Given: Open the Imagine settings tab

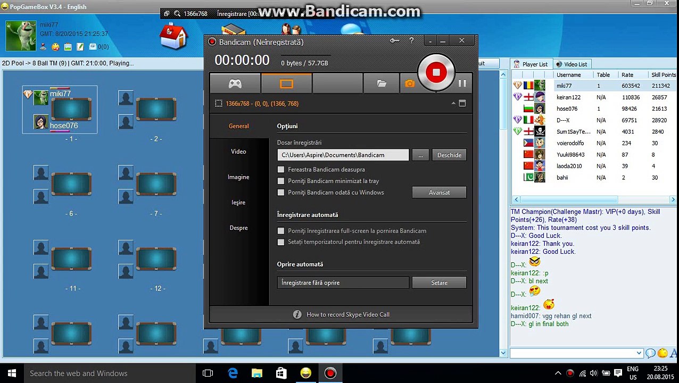Looking at the screenshot, I should [238, 177].
